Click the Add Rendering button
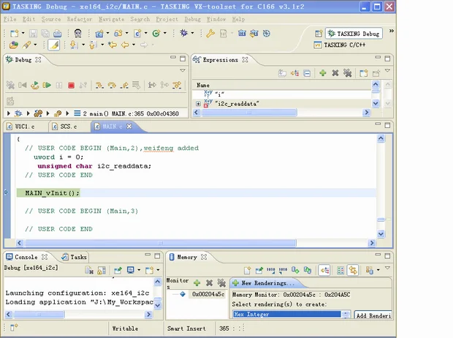Screen dimensions: 453x338 (x=373, y=315)
